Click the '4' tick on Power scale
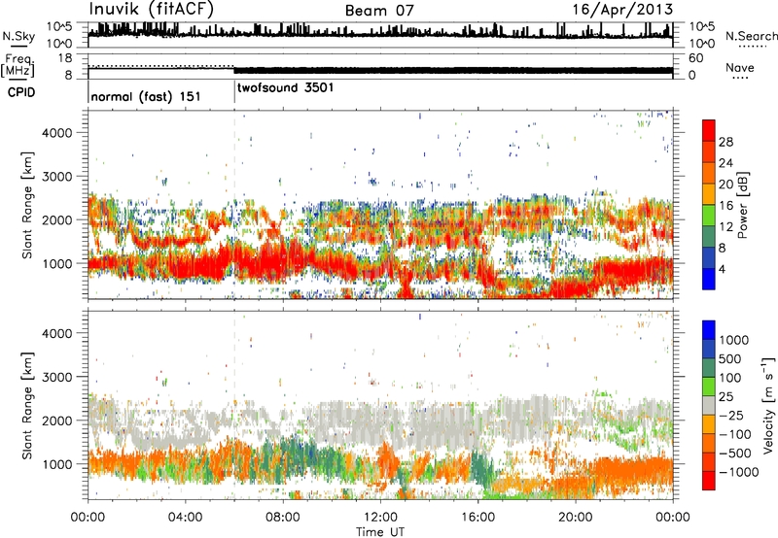778x538 pixels. 722,269
